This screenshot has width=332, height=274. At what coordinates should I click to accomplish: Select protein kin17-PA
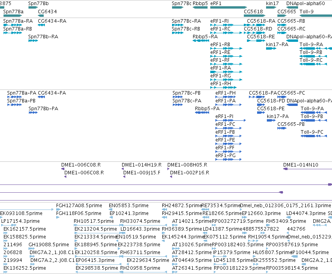(278, 116)
